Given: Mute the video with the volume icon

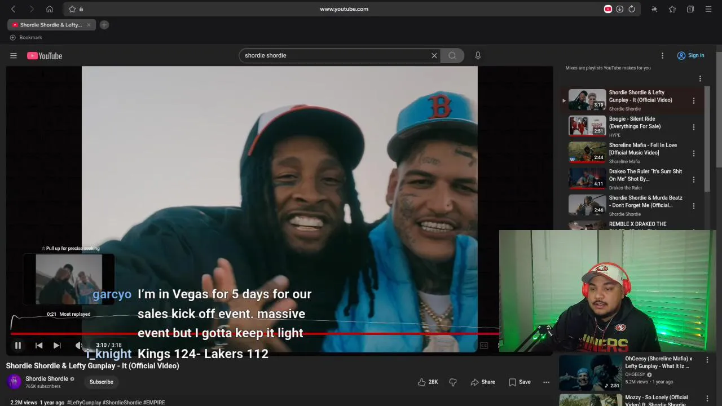Looking at the screenshot, I should point(78,345).
